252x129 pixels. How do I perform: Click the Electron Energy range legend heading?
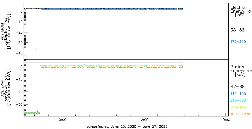241,9
